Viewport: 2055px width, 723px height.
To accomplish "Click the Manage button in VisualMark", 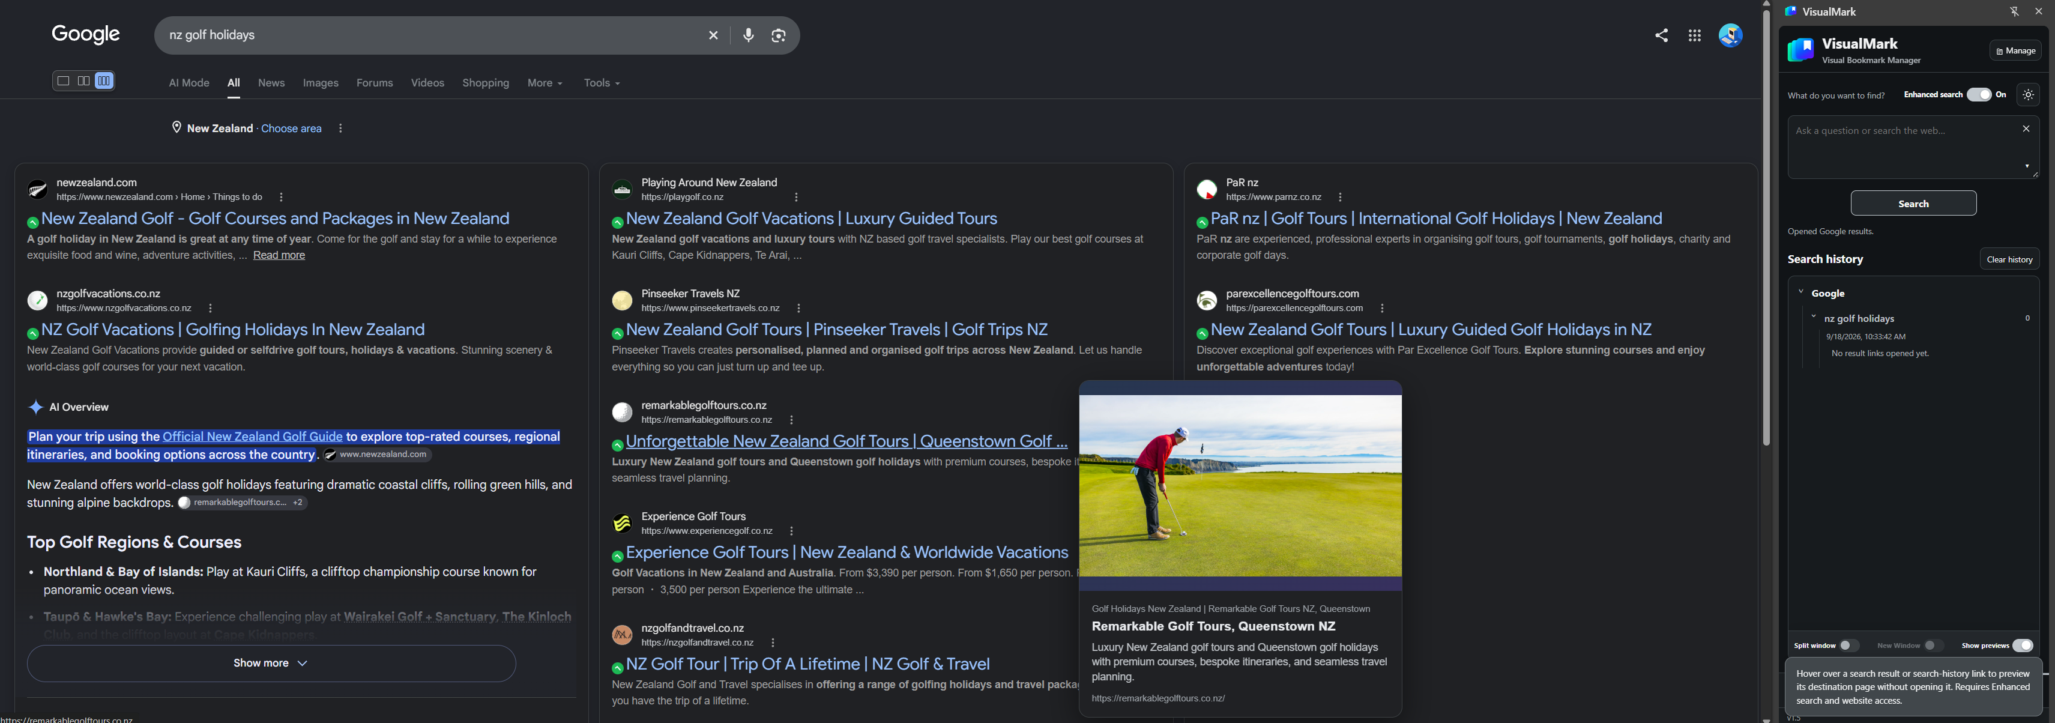I will 2015,50.
